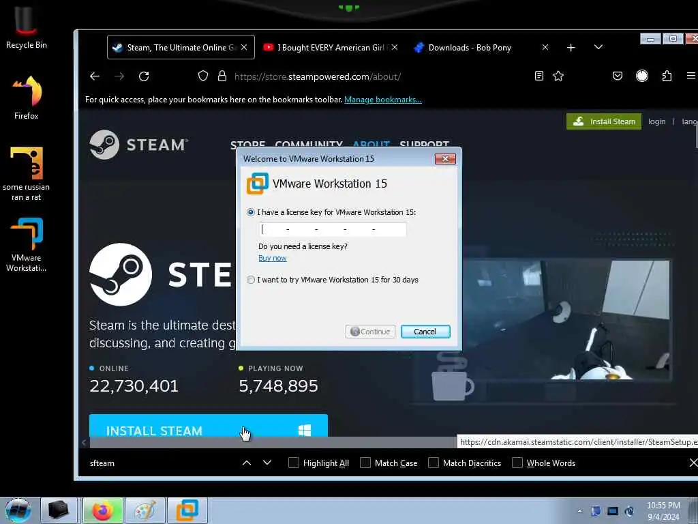Bookmark this page with the star icon
The image size is (698, 524).
pos(558,76)
